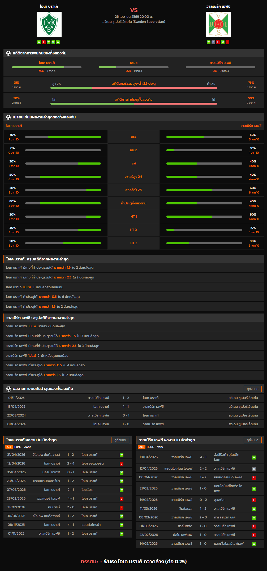Select the HOME tab in ไอเค บราเก้ results
The width and height of the screenshot is (267, 571).
pos(18,447)
